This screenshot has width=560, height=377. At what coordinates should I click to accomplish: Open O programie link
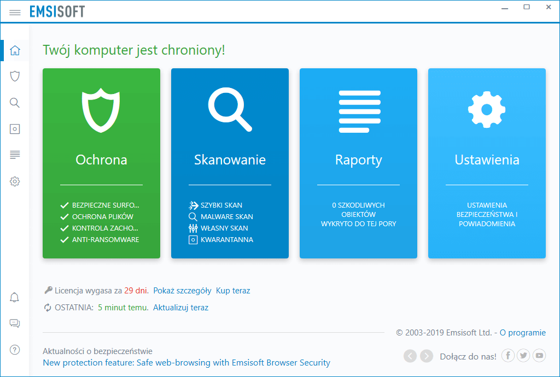[522, 333]
